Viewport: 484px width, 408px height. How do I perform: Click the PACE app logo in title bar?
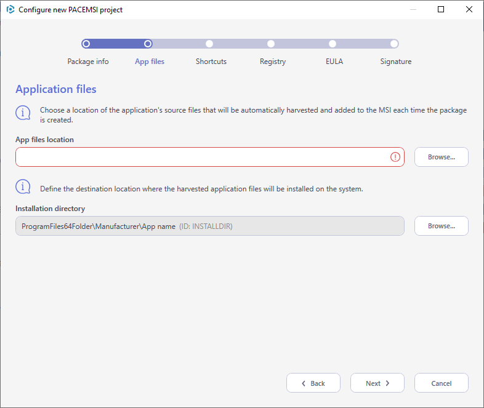click(x=10, y=10)
